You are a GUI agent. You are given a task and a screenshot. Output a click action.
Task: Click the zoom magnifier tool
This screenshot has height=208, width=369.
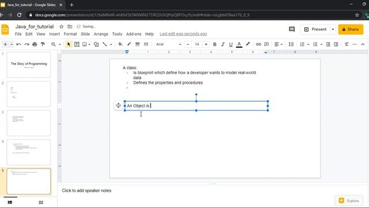point(54,44)
